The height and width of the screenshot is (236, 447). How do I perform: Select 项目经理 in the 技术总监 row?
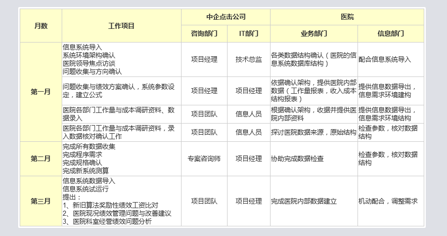point(204,59)
